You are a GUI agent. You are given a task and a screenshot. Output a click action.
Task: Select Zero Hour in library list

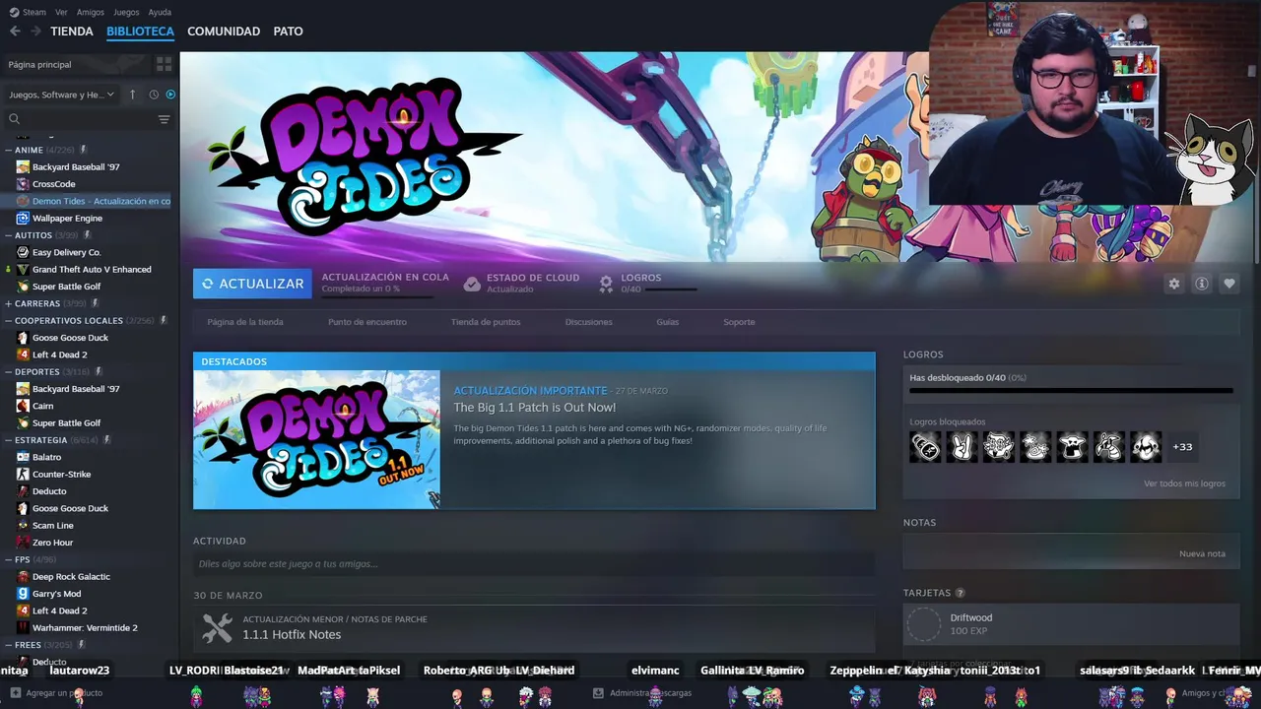click(x=52, y=543)
